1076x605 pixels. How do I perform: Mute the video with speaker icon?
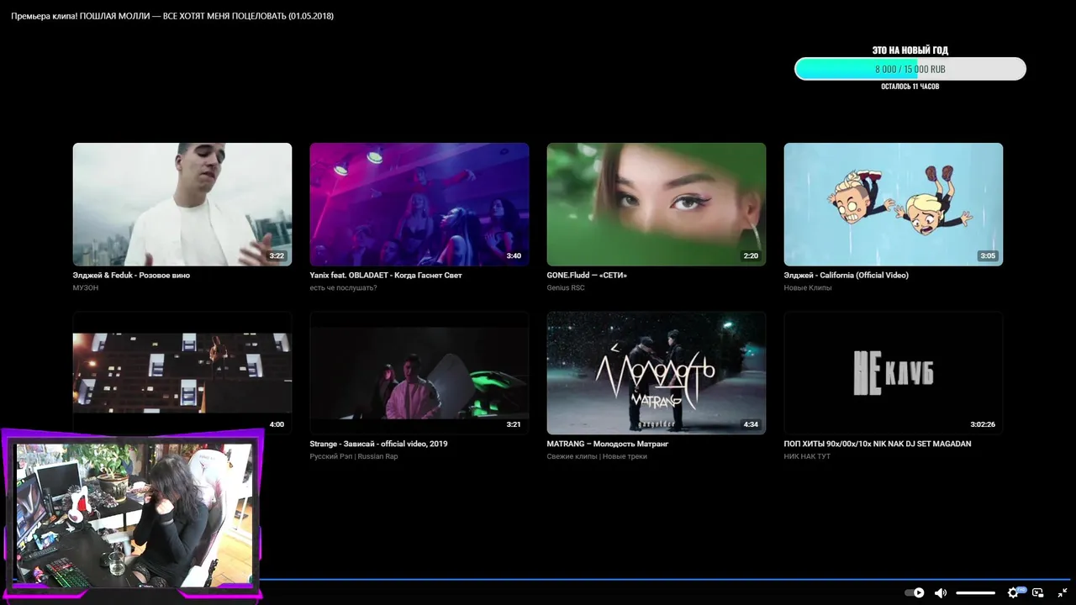tap(940, 592)
